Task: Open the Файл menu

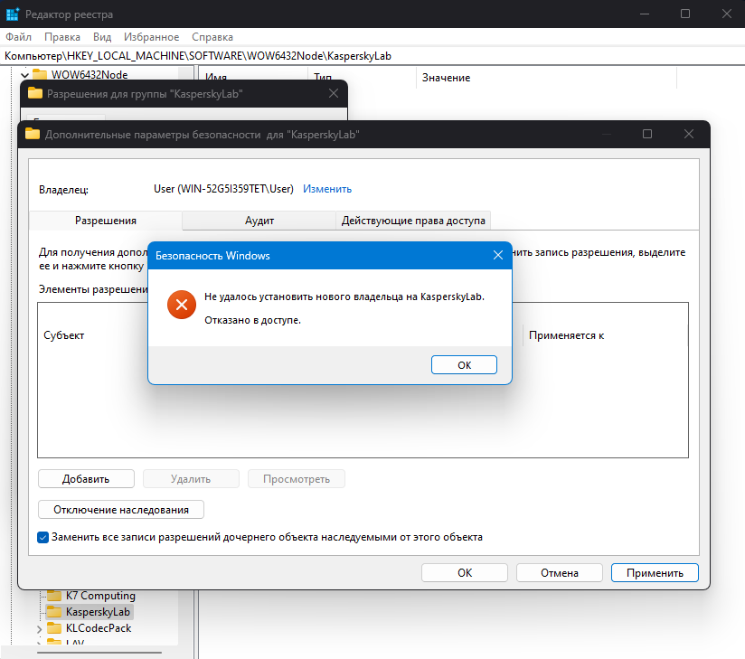Action: (x=18, y=36)
